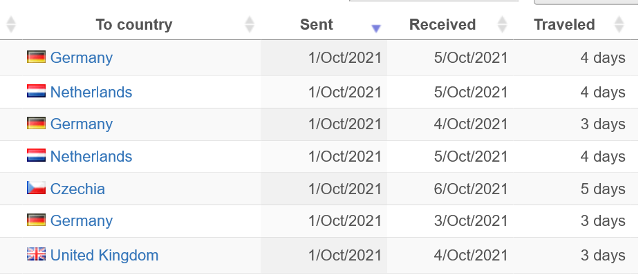643x275 pixels.
Task: Click Netherlands flag in the fourth row
Action: [x=36, y=155]
